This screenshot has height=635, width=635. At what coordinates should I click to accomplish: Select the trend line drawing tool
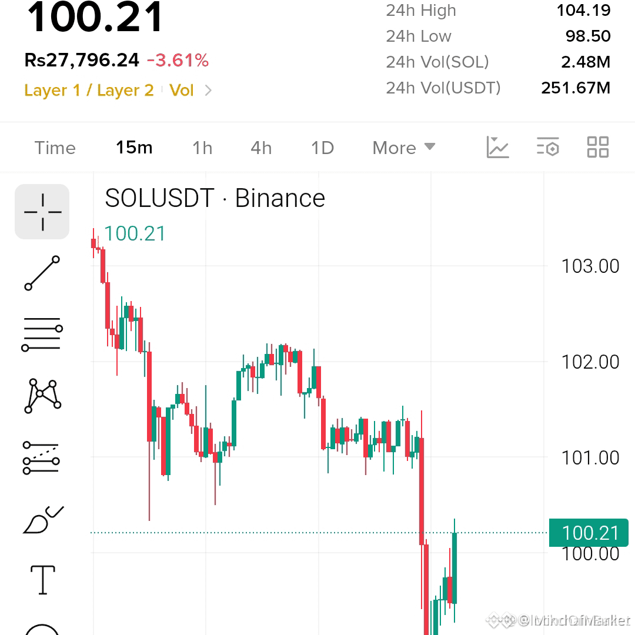pos(42,273)
